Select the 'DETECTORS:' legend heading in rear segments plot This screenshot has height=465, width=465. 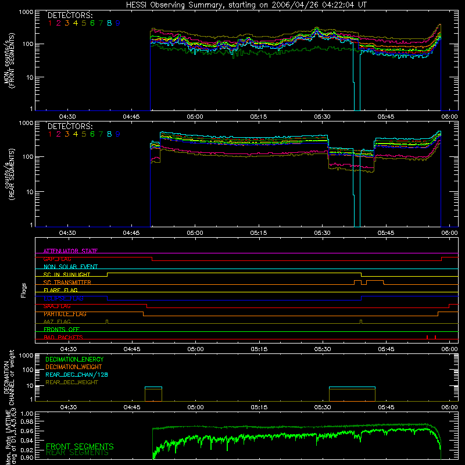70,126
